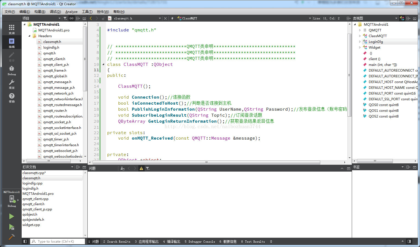Open the 构建(B) menu
420x247 pixels.
(40, 11)
